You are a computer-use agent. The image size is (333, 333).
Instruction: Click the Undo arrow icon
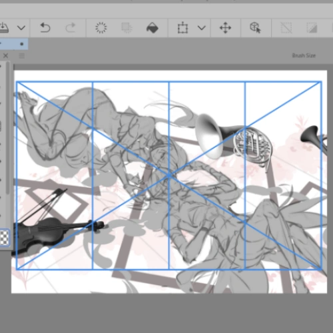click(x=45, y=28)
